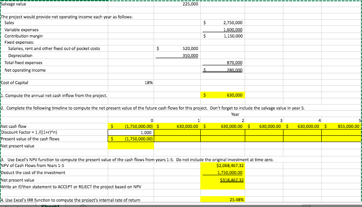Viewport: 362px width, 207px height.
Task: Select the empty year 1 present value cell
Action: point(177,139)
